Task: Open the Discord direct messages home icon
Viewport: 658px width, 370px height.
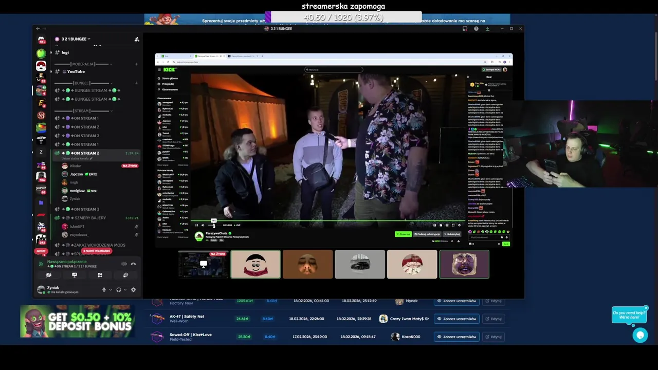Action: [41, 40]
